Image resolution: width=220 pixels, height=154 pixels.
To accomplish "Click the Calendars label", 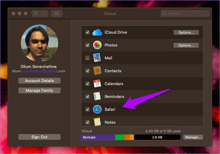I will (x=114, y=84).
